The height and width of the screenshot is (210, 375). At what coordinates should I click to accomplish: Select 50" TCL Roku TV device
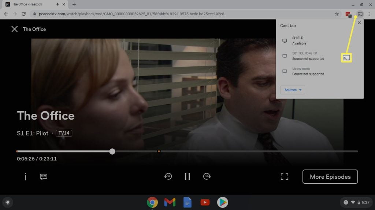coord(319,56)
